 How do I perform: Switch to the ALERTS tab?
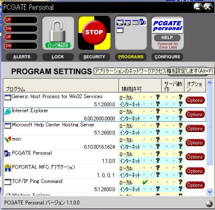pos(22,57)
